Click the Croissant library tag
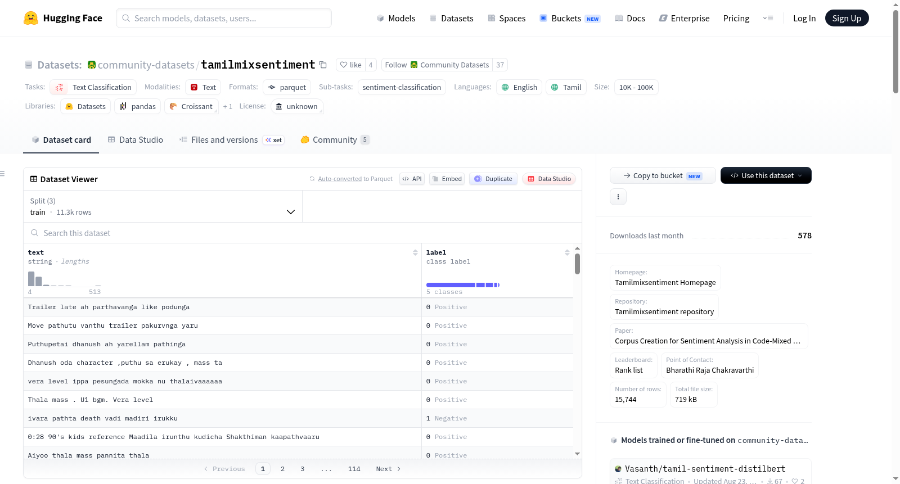 [191, 106]
